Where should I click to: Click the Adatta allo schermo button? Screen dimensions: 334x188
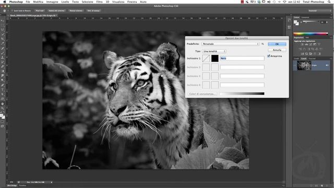coord(56,10)
